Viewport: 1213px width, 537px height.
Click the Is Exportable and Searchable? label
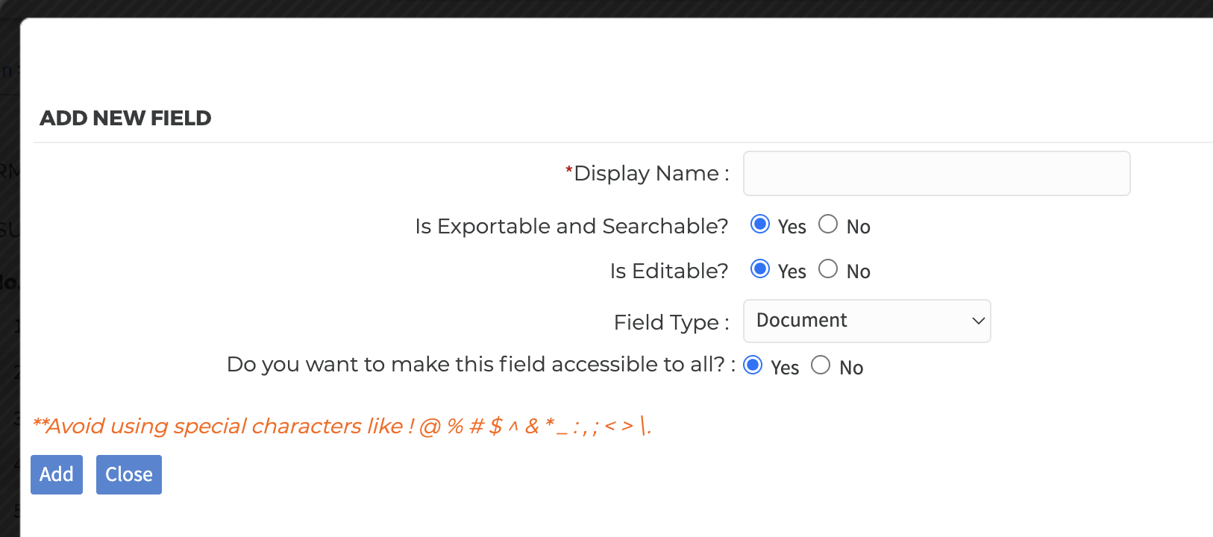pos(571,226)
